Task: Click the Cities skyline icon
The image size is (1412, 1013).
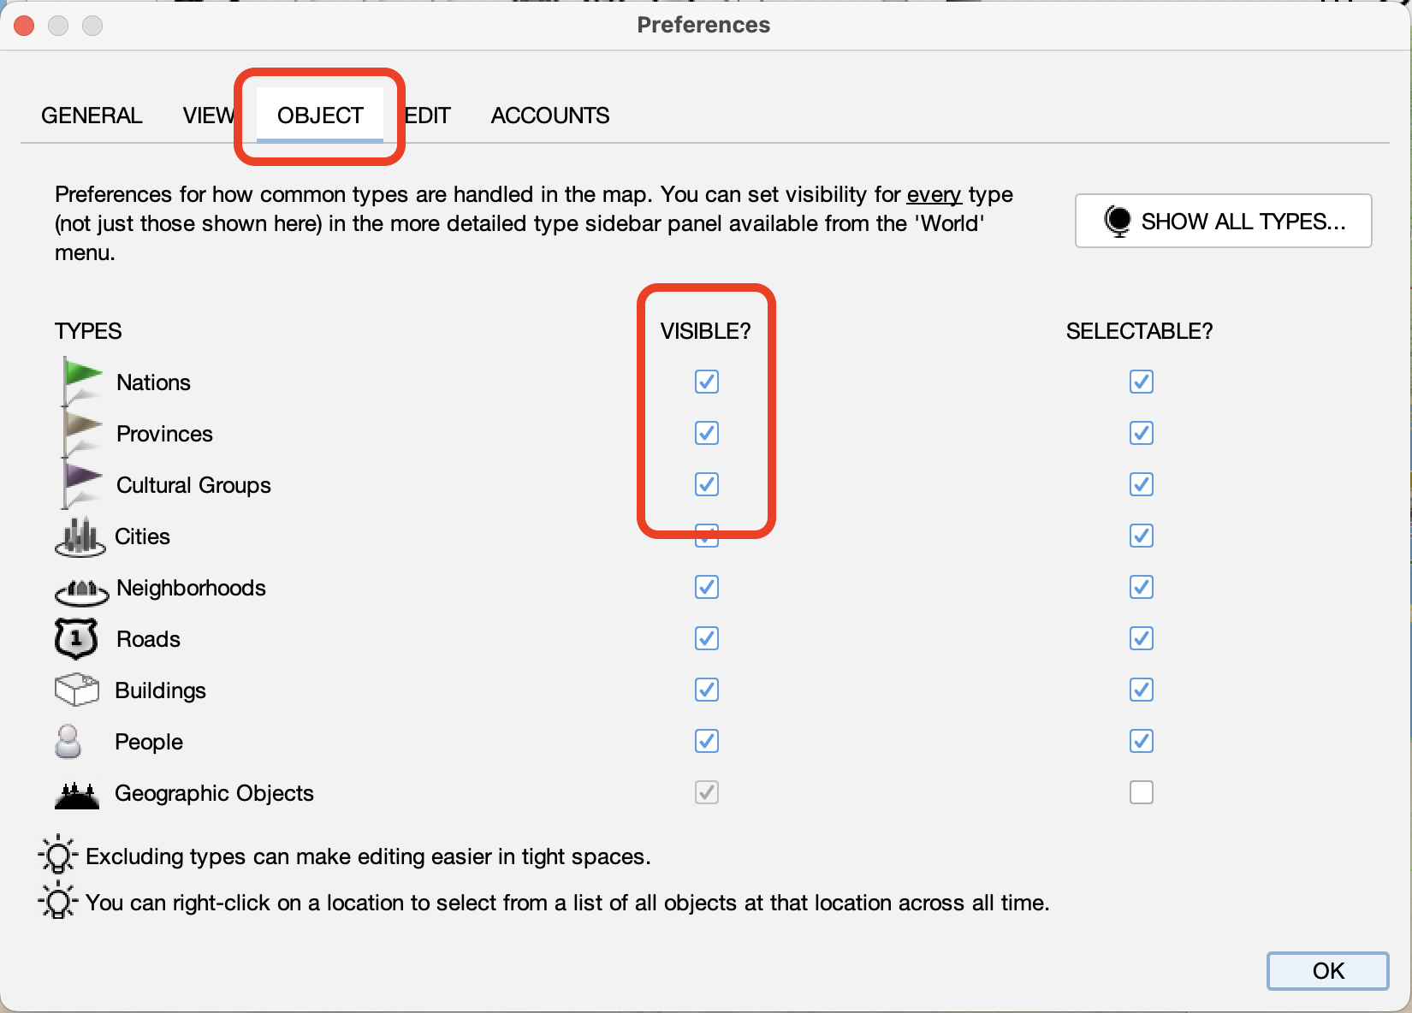Action: click(79, 536)
